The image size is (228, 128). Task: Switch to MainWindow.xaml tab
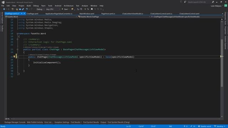(x=87, y=14)
